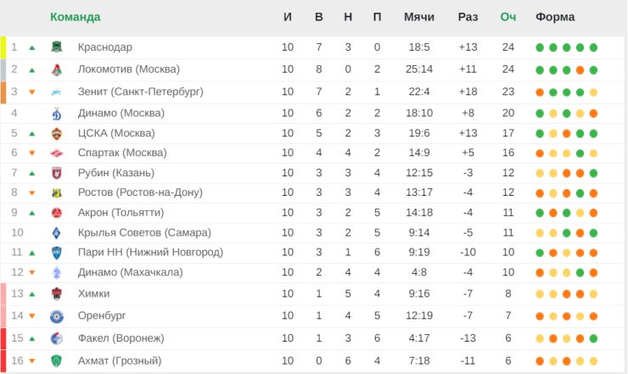Open the Акрон (Тольятти) team page
Screen dimensions: 628x374
coord(121,213)
